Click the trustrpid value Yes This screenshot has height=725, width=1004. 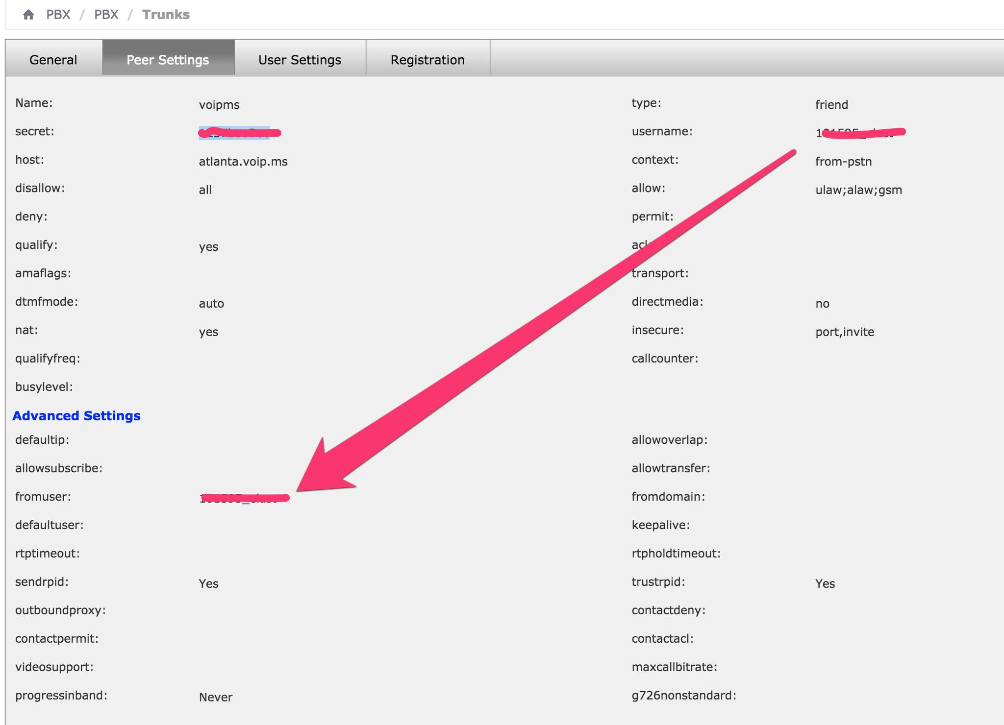point(825,584)
